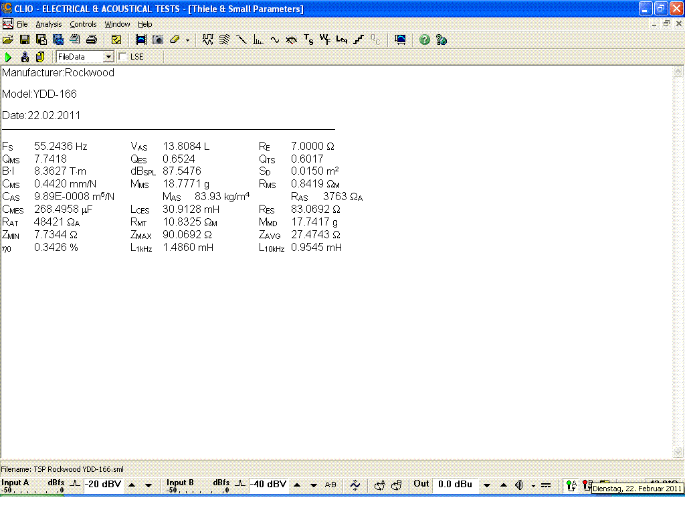Print the results with the printer icon
Image resolution: width=685 pixels, height=514 pixels.
(91, 39)
